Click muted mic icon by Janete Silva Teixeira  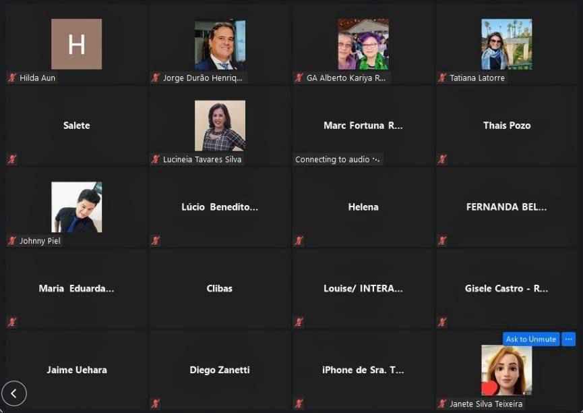[x=442, y=404]
